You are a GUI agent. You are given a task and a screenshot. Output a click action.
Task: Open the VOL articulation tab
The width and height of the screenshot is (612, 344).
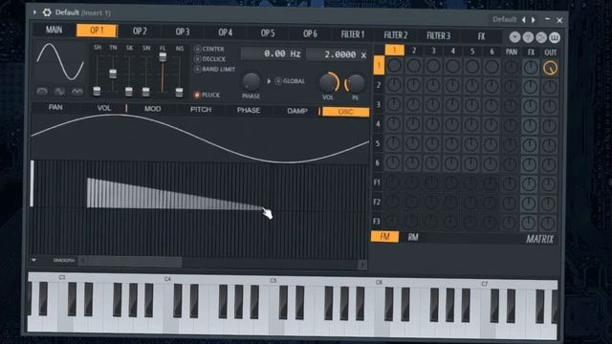point(104,108)
